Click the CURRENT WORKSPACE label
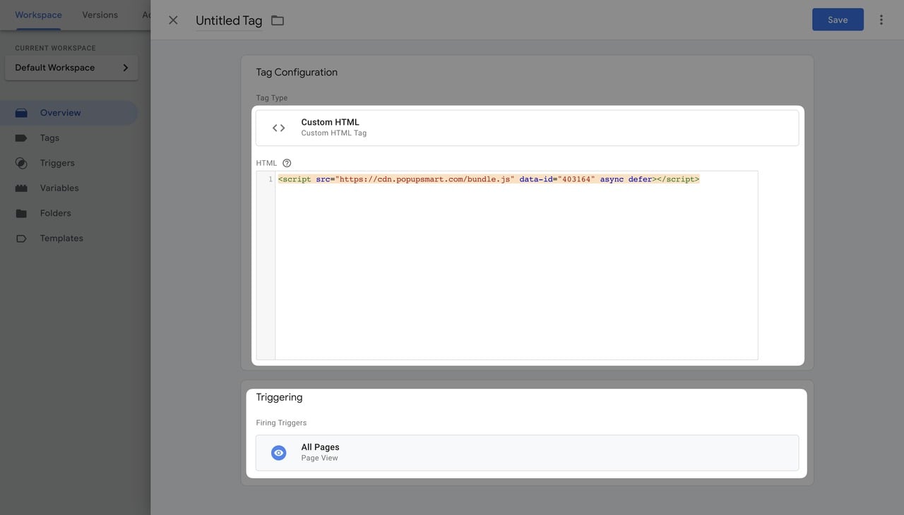904x515 pixels. 55,48
